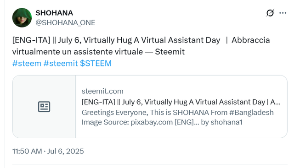Click the article placeholder icon in link card
The width and height of the screenshot is (294, 168).
[44, 107]
